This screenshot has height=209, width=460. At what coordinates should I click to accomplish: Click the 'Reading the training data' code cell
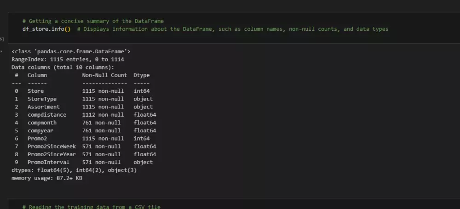coord(91,207)
